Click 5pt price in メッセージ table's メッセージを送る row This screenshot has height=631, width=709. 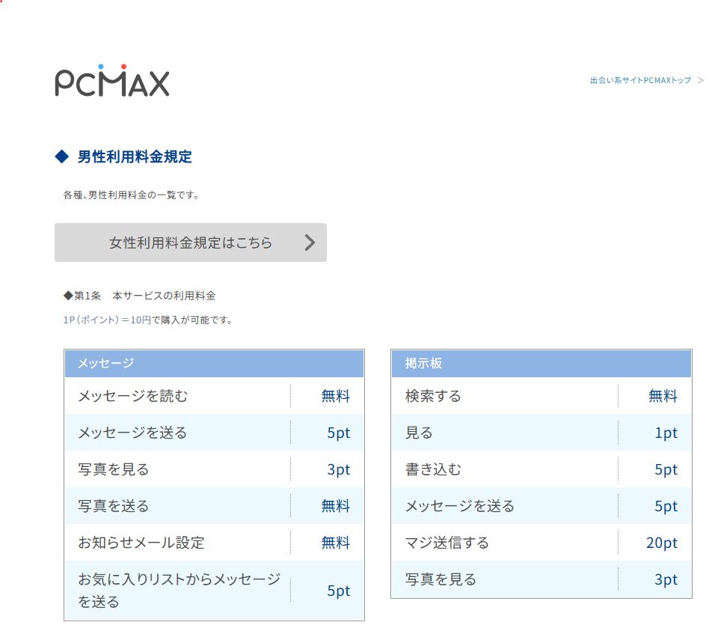click(x=339, y=433)
